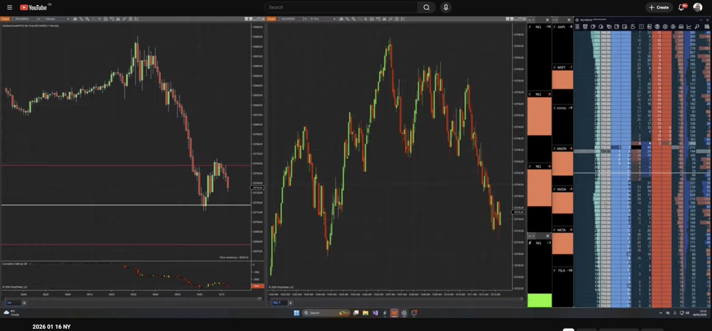Select the TSLA -10 tile
The height and width of the screenshot is (331, 712).
562,271
